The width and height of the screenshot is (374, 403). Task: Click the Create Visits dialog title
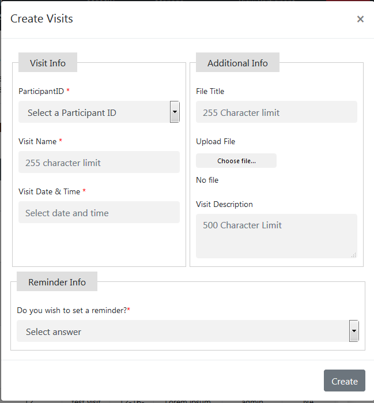[x=42, y=19]
